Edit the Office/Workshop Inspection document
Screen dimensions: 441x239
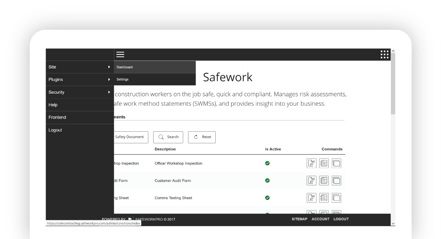tap(312, 163)
